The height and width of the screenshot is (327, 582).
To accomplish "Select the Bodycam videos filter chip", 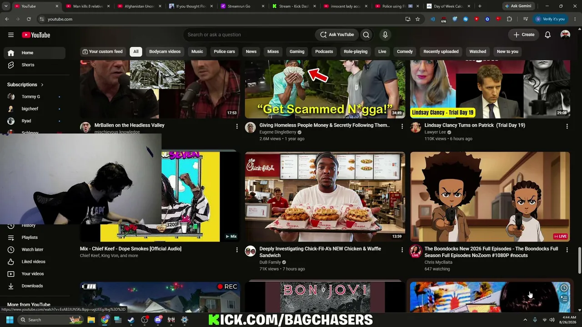I will point(165,51).
